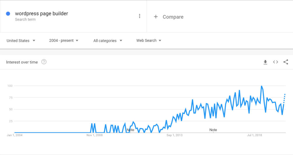Viewport: 293px width, 155px height.
Task: Open the help icon beside Interest over time
Action: (x=44, y=62)
